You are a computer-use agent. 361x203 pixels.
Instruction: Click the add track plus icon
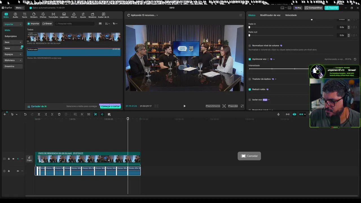pyautogui.click(x=5, y=114)
